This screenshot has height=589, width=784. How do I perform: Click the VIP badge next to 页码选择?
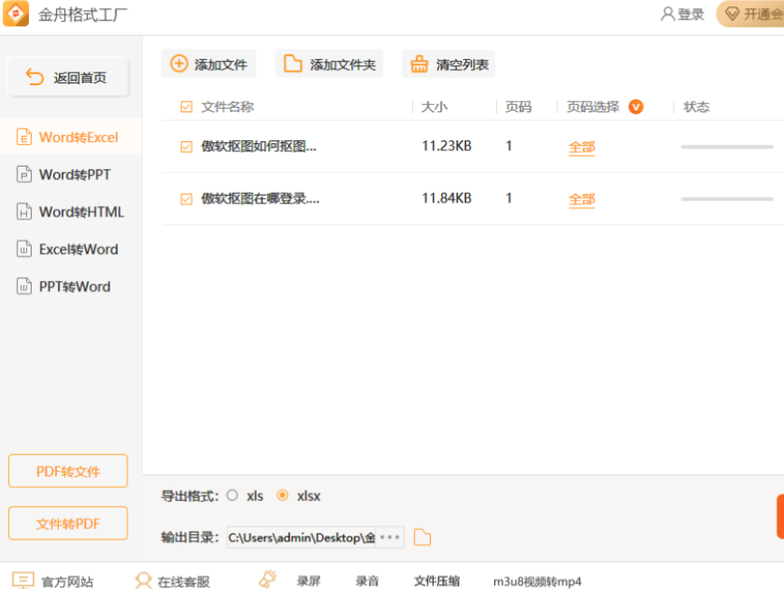[636, 107]
